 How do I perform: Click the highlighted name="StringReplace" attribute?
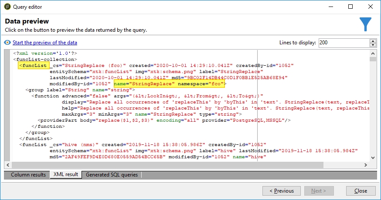144,83
